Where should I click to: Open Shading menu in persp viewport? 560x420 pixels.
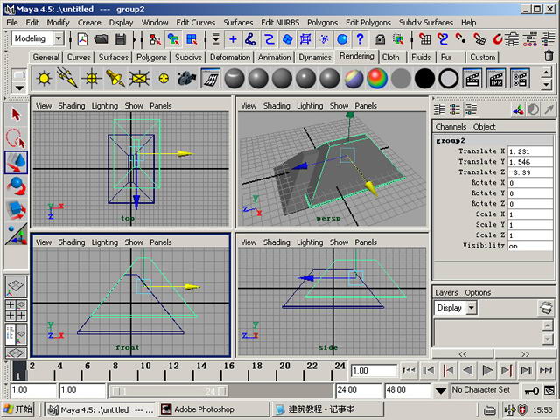tap(276, 106)
